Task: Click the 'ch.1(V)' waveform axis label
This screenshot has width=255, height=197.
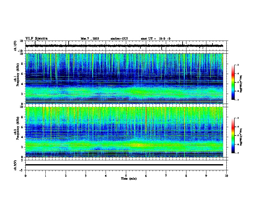Action: click(15, 46)
